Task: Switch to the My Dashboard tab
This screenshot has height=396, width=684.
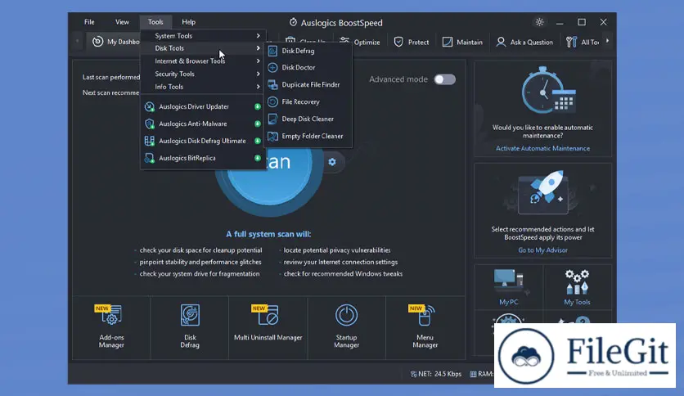Action: point(115,42)
